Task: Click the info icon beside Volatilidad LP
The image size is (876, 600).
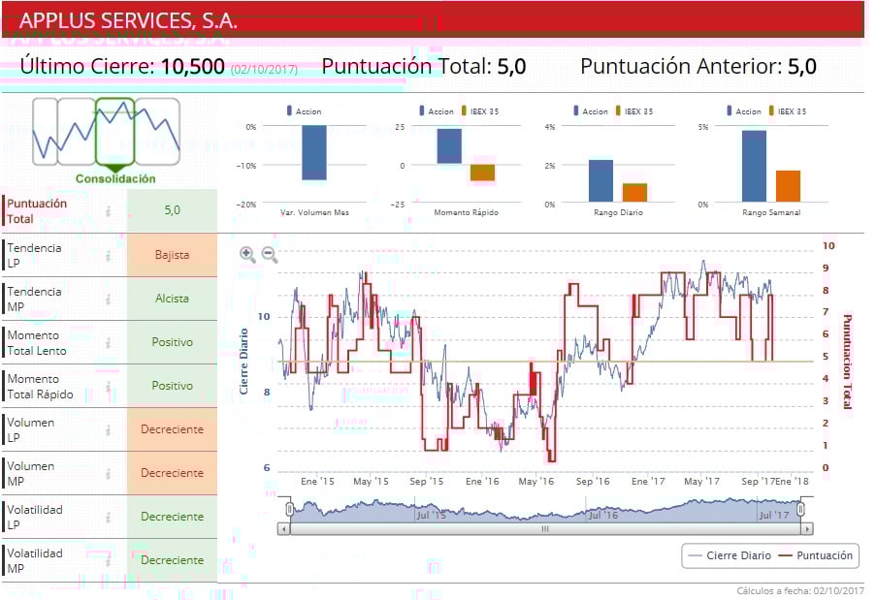Action: [109, 517]
